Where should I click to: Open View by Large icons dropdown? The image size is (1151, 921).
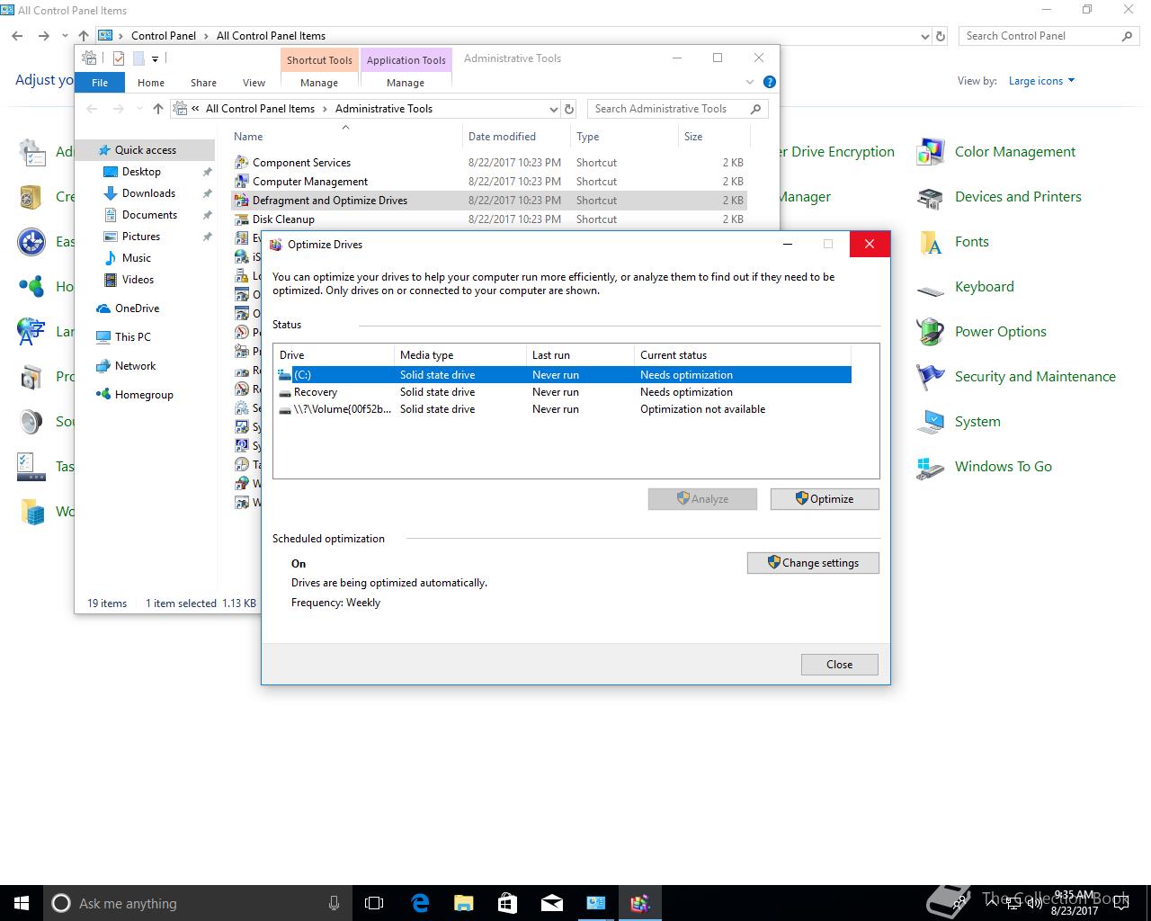point(1041,81)
